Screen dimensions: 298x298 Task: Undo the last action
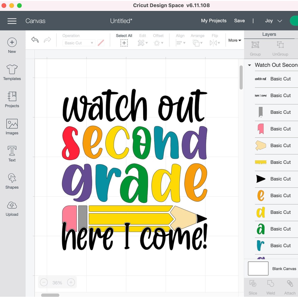click(x=35, y=39)
